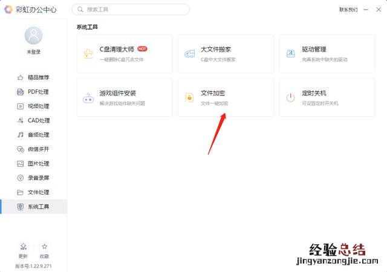387x272 pixels.
Task: Click 可设置定时开关机 description
Action: 320,103
